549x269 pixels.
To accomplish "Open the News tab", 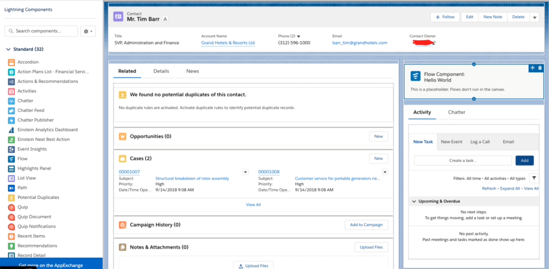I will [192, 71].
